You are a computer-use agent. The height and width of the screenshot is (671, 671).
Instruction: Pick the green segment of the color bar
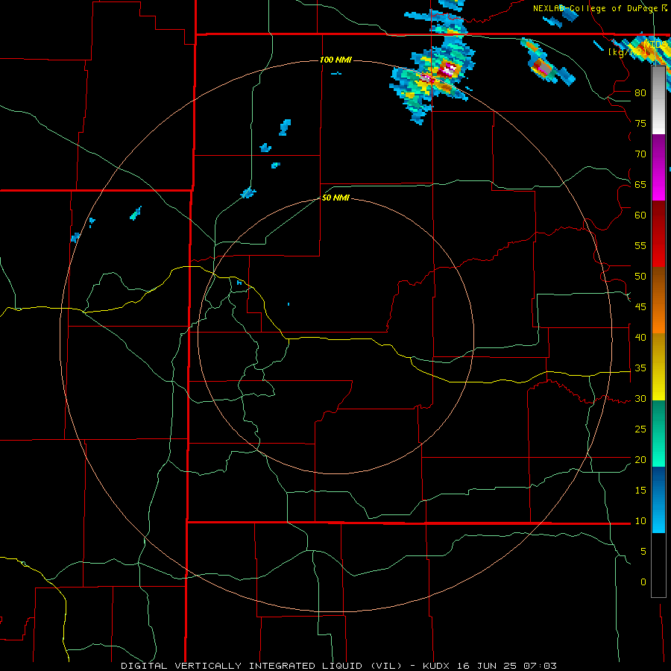coord(658,433)
